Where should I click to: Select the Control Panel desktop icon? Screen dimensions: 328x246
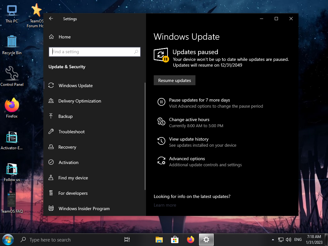tap(12, 77)
